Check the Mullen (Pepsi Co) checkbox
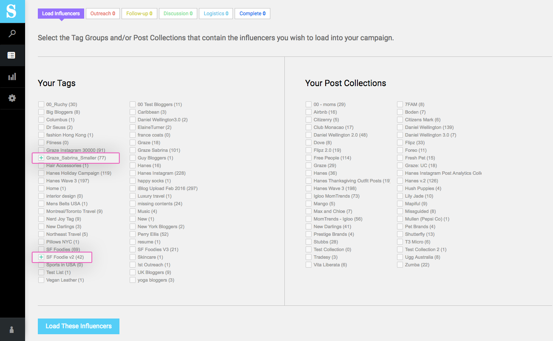Viewport: 553px width, 341px height. point(400,219)
